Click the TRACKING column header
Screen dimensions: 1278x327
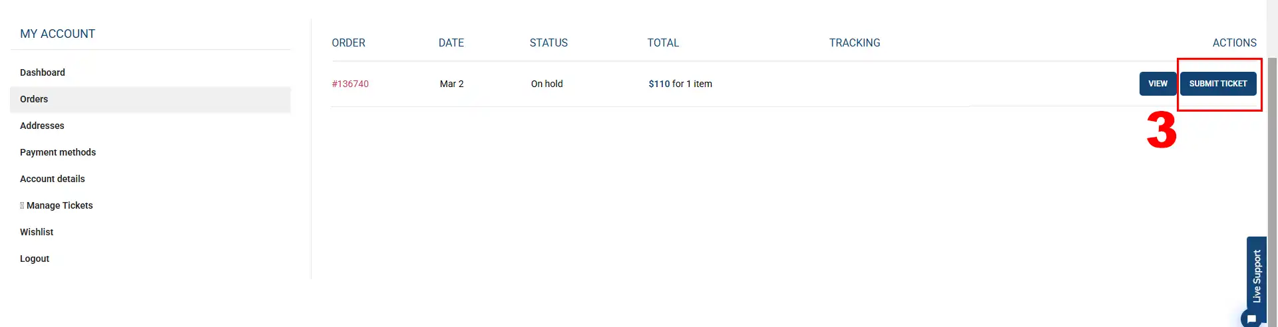(855, 43)
